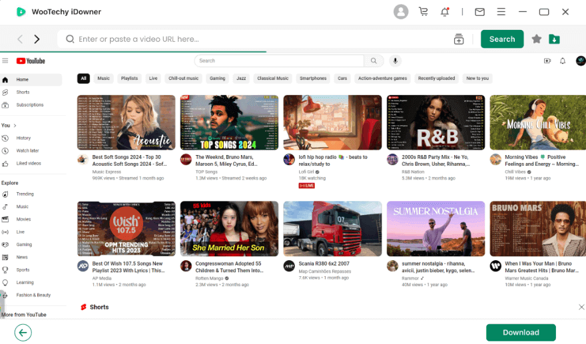The image size is (586, 344).
Task: Click the green back arrow circle
Action: pyautogui.click(x=23, y=333)
